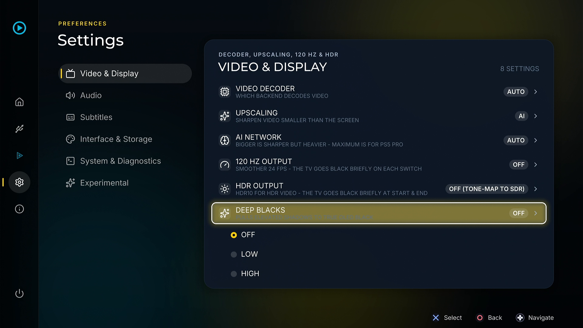Click the 120 Hz Output gauge icon

coord(225,165)
